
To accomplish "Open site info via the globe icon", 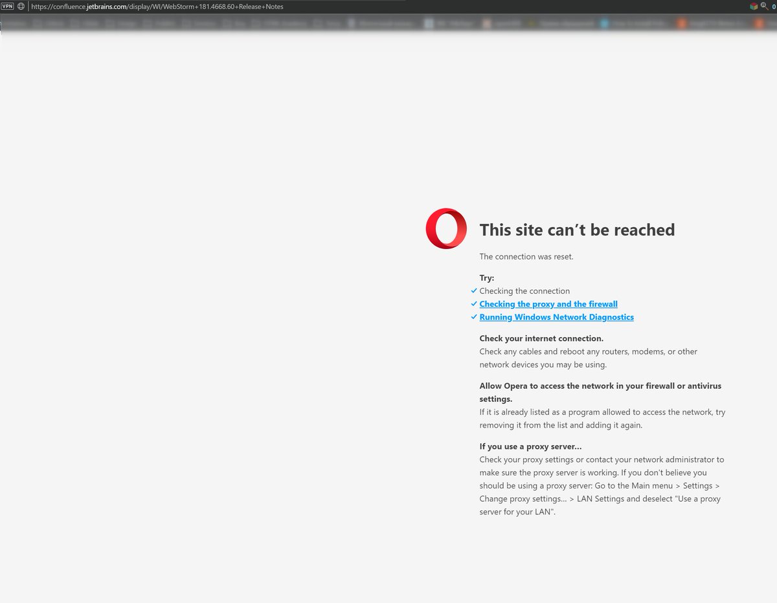I will click(21, 6).
